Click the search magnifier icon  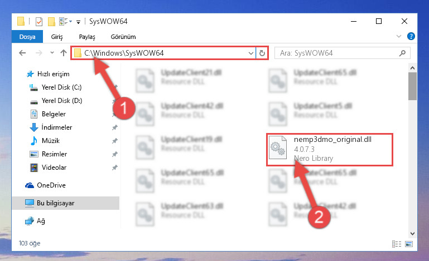pyautogui.click(x=402, y=53)
